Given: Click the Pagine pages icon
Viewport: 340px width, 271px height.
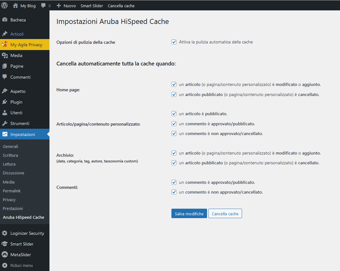Looking at the screenshot, I should coord(5,66).
